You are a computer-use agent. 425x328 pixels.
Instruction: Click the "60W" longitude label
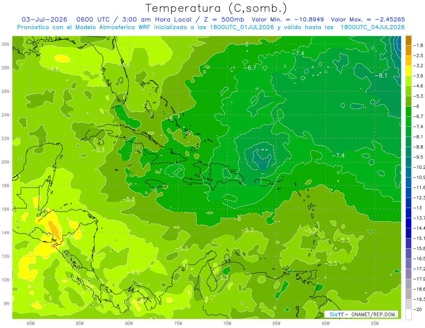[326, 323]
